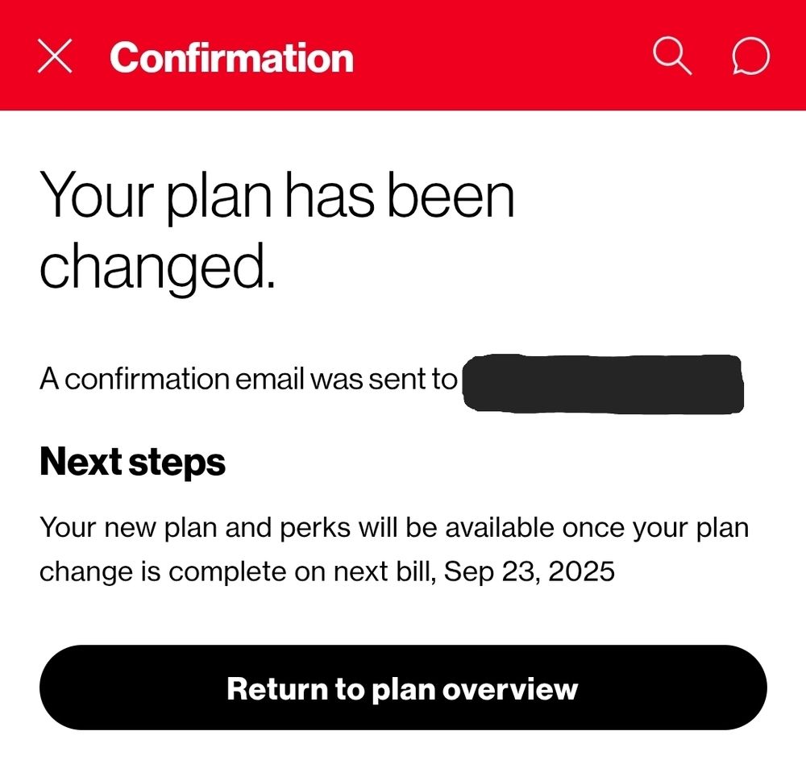
Task: Click the Sep 23, 2025 date text
Action: [x=529, y=571]
